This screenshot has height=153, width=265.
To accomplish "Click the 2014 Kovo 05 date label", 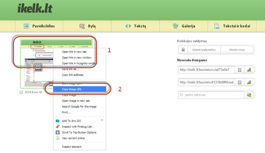I will pyautogui.click(x=33, y=92).
